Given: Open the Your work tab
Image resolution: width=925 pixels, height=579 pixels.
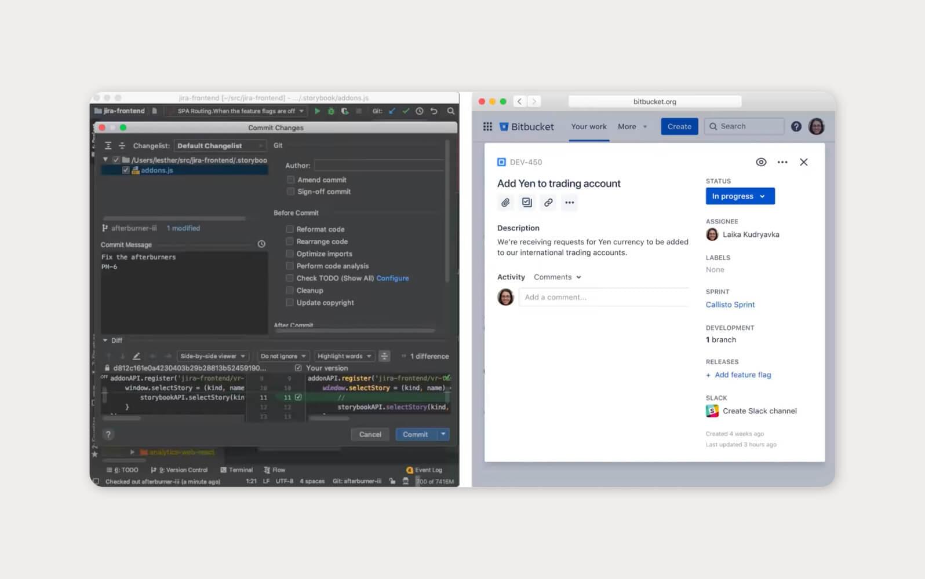Looking at the screenshot, I should click(x=588, y=127).
